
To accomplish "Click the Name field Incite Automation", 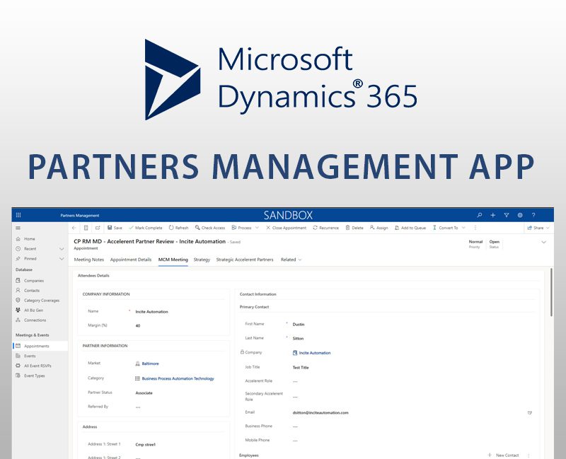I will point(151,312).
